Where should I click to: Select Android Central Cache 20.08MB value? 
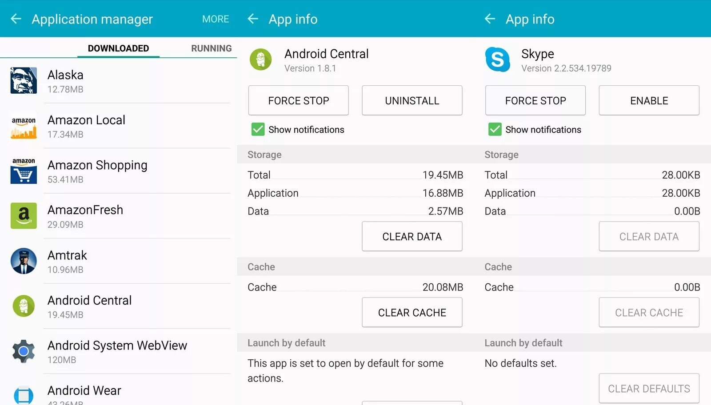[x=443, y=287]
